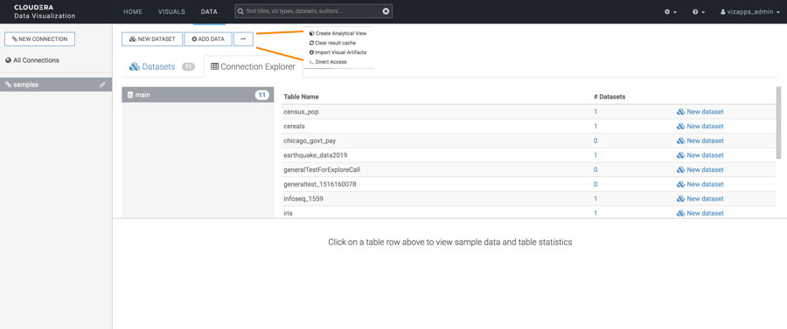The height and width of the screenshot is (329, 787).
Task: Click the Cloudera Data Visualization logo
Action: pos(45,11)
